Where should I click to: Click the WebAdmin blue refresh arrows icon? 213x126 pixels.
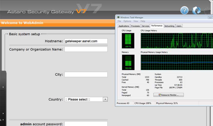pyautogui.click(x=196, y=10)
